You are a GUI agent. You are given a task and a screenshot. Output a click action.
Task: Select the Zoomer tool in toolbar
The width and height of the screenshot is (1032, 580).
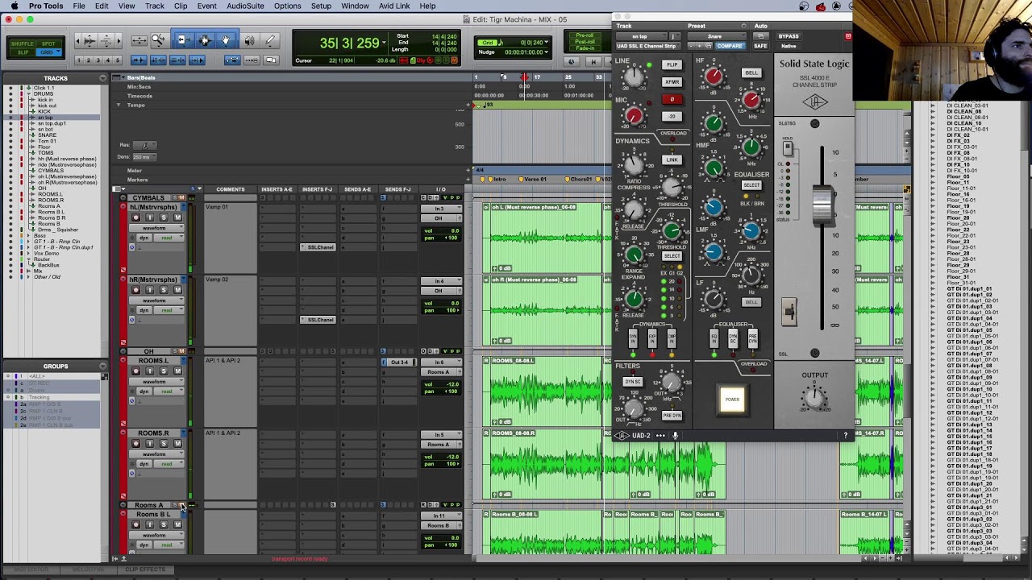[158, 40]
